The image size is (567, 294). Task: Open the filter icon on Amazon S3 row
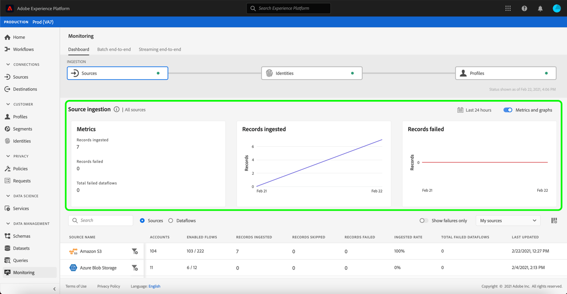coord(135,251)
